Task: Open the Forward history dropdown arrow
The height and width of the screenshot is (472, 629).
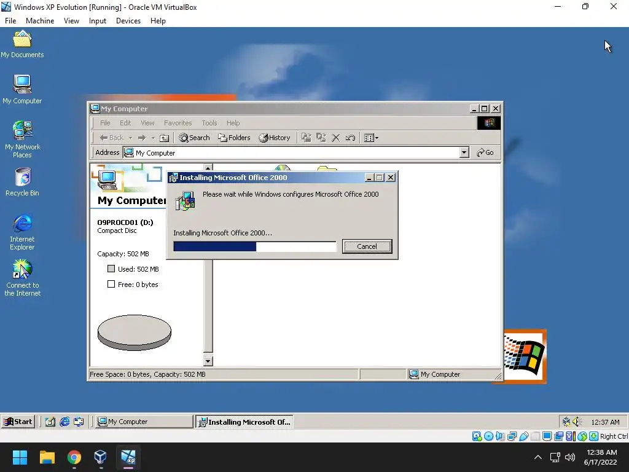Action: pyautogui.click(x=153, y=138)
